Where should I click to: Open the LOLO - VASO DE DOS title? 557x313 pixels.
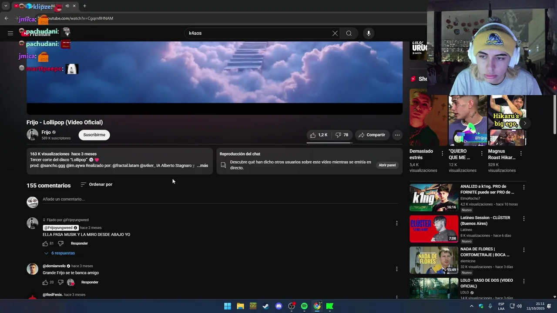pyautogui.click(x=487, y=283)
